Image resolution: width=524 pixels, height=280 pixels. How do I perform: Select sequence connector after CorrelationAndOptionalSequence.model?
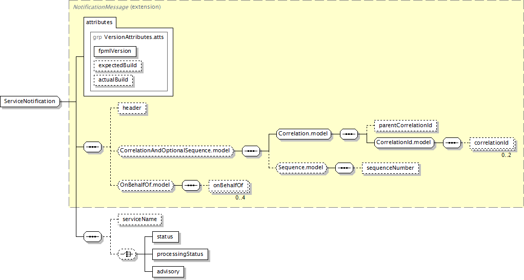pyautogui.click(x=251, y=151)
